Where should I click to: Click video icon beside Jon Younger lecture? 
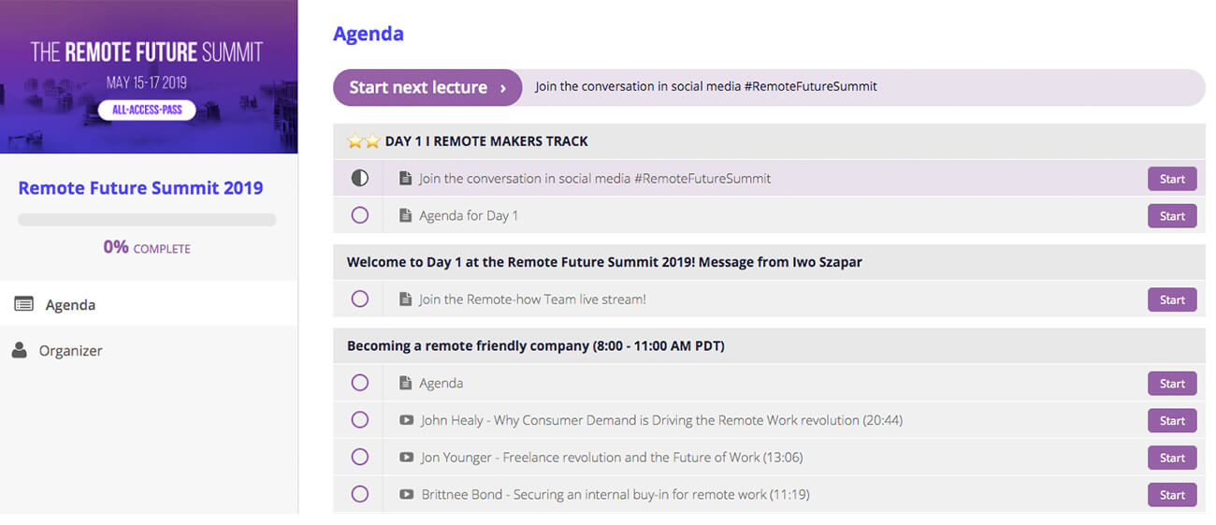click(406, 458)
